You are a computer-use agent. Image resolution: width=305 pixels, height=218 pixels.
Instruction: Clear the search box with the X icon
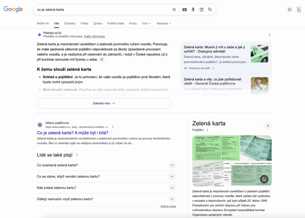174,10
